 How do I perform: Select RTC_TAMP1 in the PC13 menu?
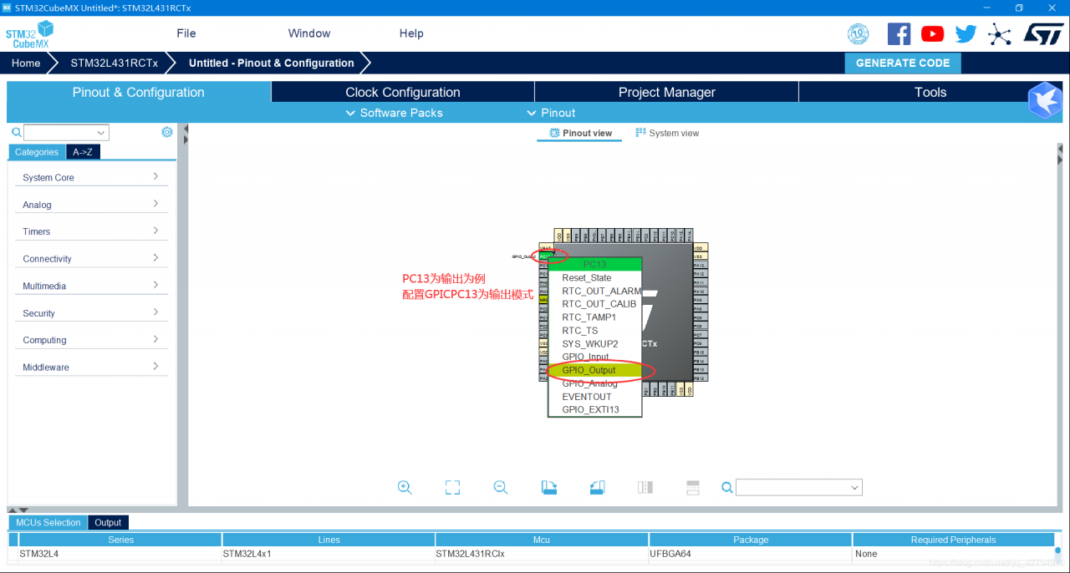(x=594, y=317)
